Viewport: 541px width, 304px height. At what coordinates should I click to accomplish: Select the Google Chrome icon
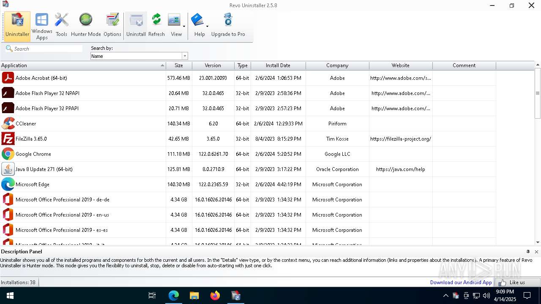click(8, 154)
